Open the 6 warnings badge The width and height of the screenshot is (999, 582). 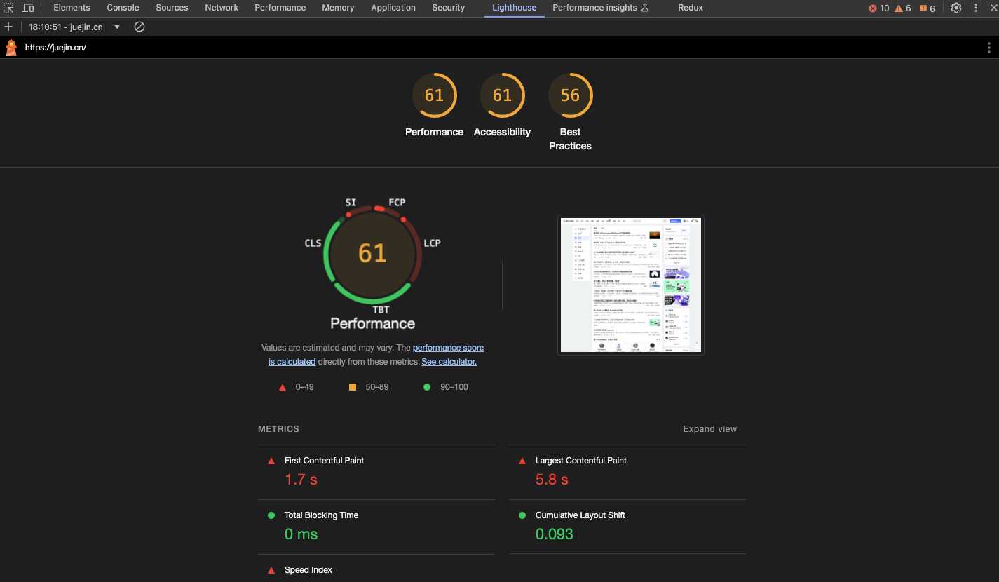[904, 8]
